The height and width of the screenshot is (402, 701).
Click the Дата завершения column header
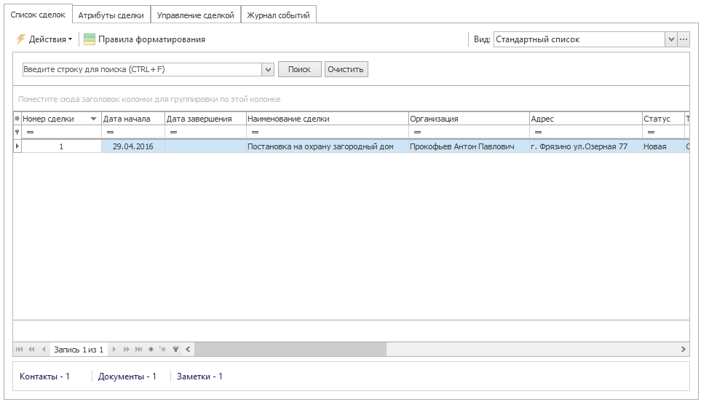[x=206, y=119]
